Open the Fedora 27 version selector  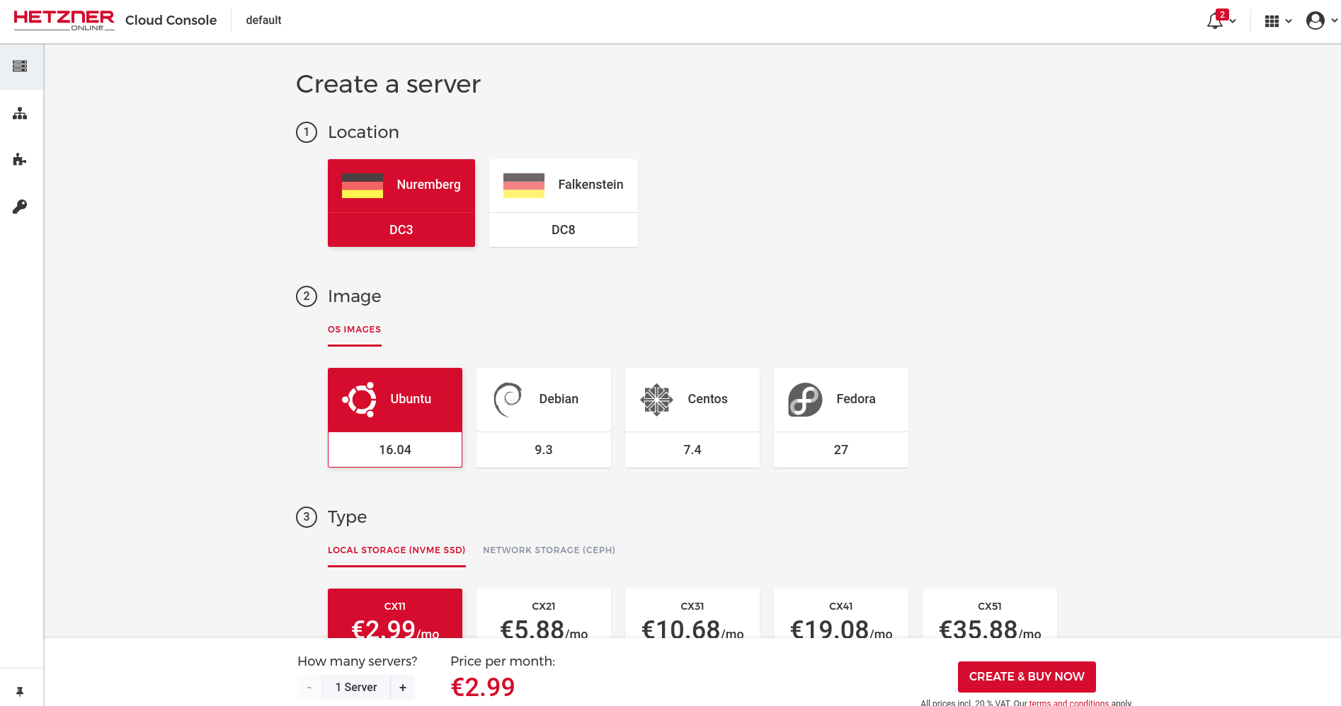point(841,450)
